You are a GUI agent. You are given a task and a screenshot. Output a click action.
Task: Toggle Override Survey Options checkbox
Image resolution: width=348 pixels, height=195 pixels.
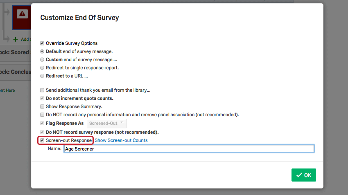click(x=42, y=43)
